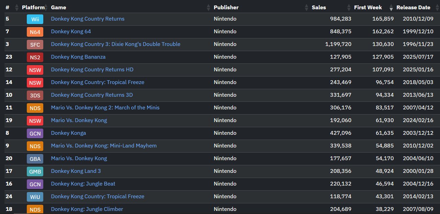Select first week value 165,859
Image resolution: width=440 pixels, height=214 pixels.
(383, 19)
